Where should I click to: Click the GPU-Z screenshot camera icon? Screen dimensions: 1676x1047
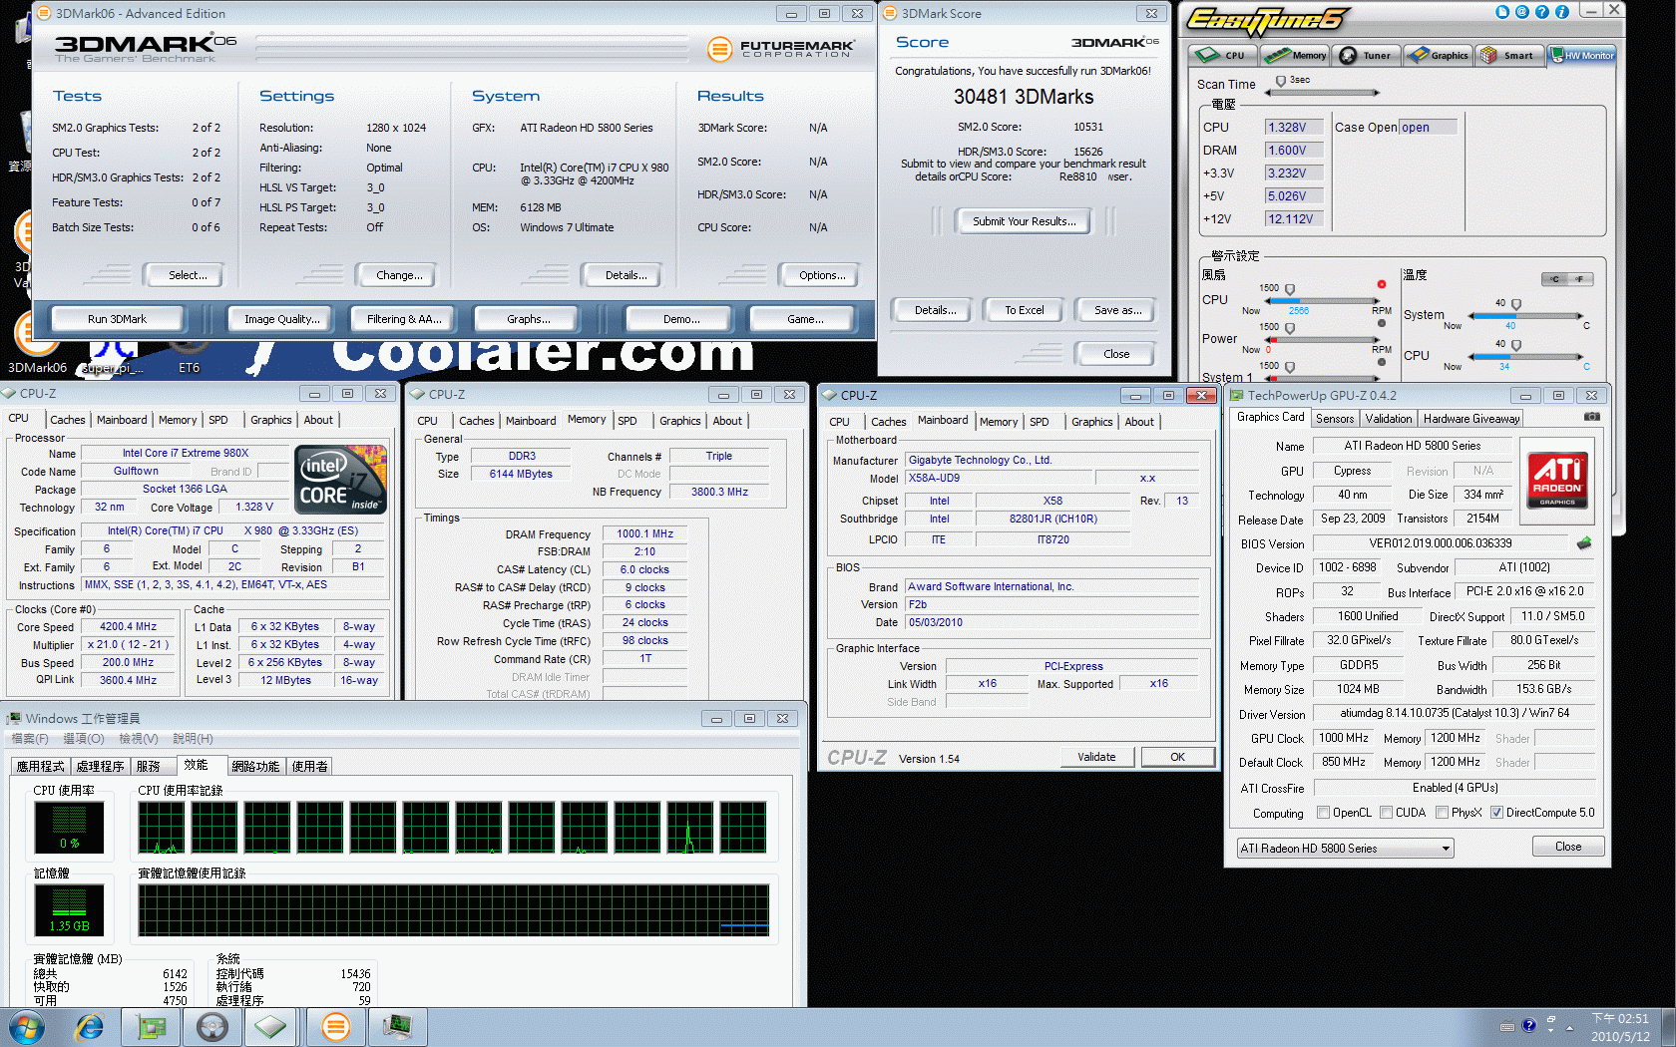point(1592,417)
